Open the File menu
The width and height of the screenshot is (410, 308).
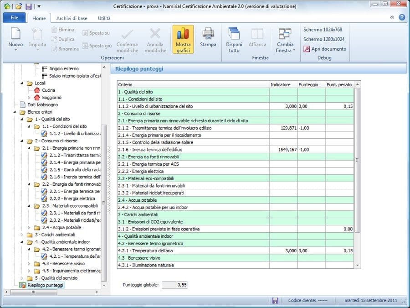click(15, 17)
